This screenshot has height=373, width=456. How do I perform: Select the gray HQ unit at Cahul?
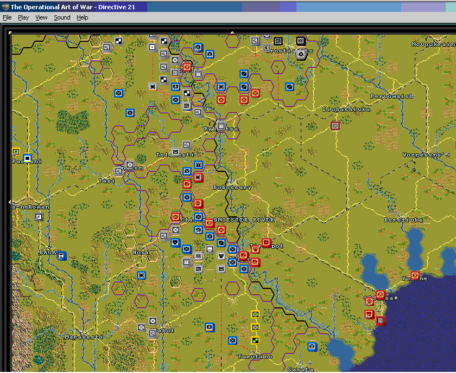coord(153,333)
